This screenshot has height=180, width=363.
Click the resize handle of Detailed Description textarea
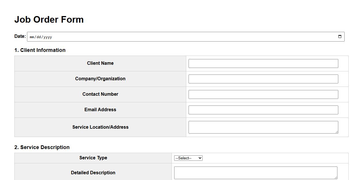335,177
